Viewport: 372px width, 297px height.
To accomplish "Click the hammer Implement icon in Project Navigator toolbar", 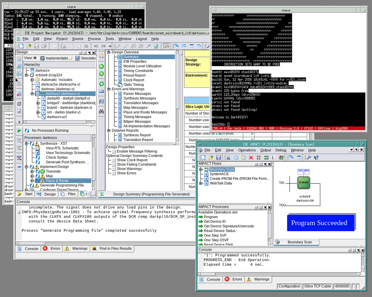I will (x=166, y=46).
